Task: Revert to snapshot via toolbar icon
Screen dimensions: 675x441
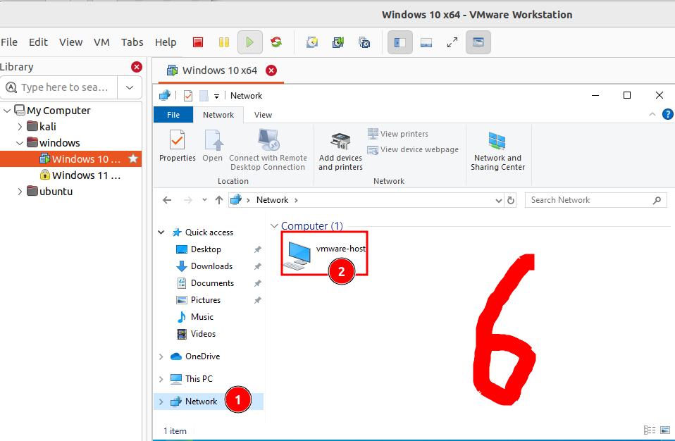Action: [x=338, y=42]
